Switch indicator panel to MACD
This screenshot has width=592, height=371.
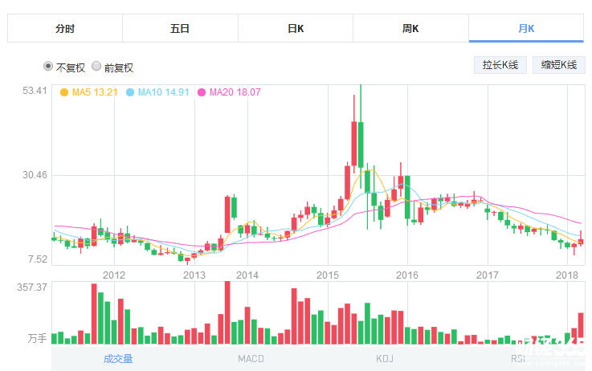tap(251, 358)
